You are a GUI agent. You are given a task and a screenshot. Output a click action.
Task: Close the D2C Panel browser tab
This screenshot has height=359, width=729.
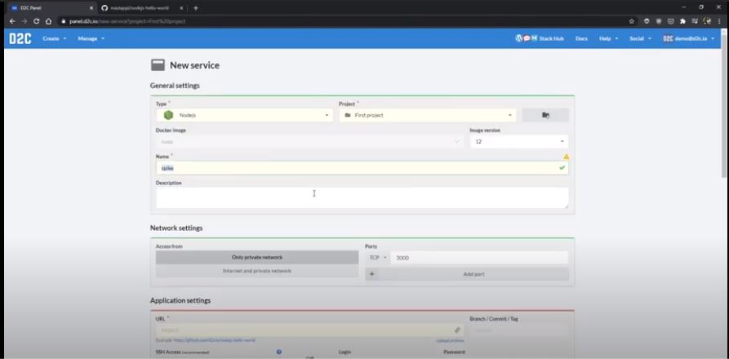coord(91,8)
